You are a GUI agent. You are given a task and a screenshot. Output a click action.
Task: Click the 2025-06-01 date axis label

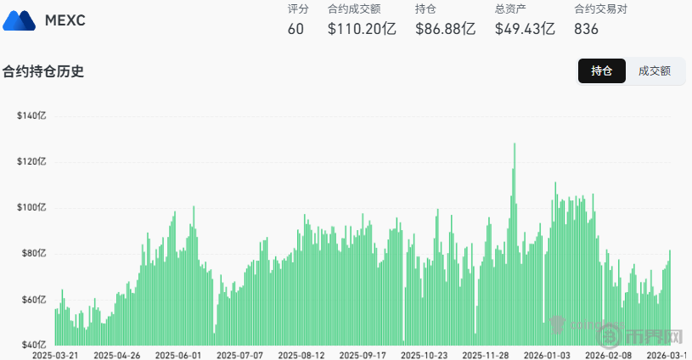178,355
